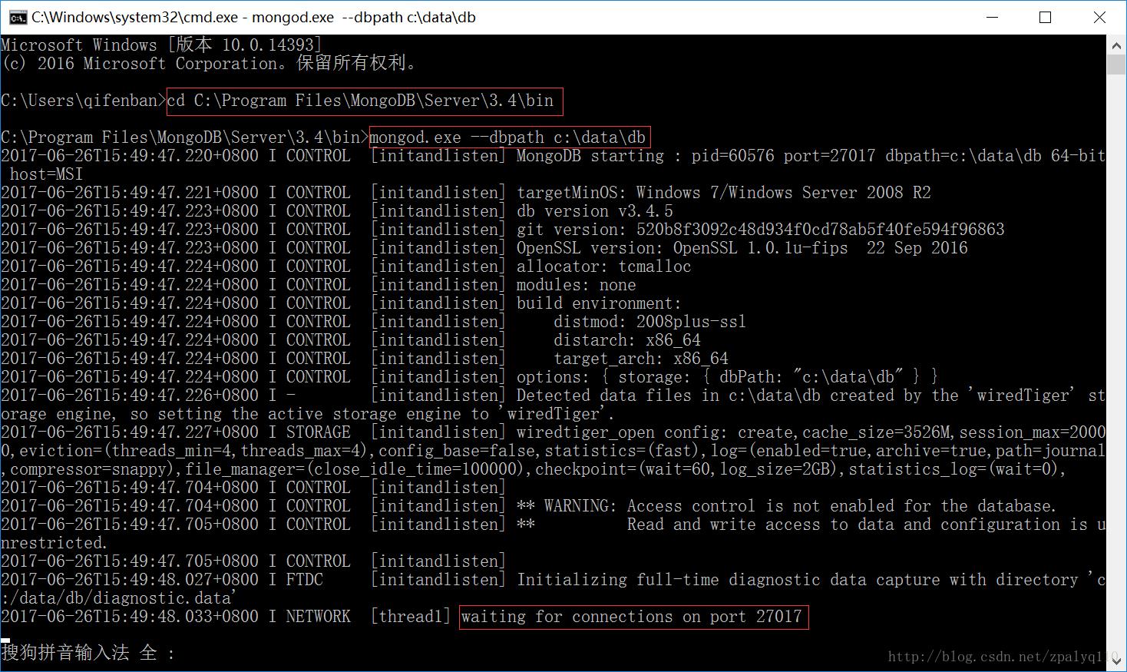The height and width of the screenshot is (672, 1127).
Task: Click the 'target_arch: x86_64' line
Action: coord(640,359)
